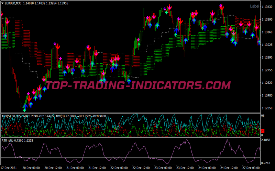275x171 pixels.
Task: Click the ADX scale value 0
Action: click(262, 135)
